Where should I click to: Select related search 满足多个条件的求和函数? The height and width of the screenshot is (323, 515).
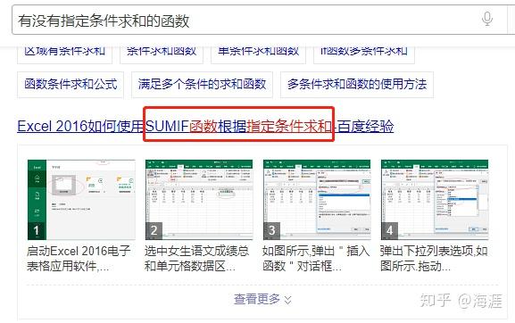click(x=202, y=85)
